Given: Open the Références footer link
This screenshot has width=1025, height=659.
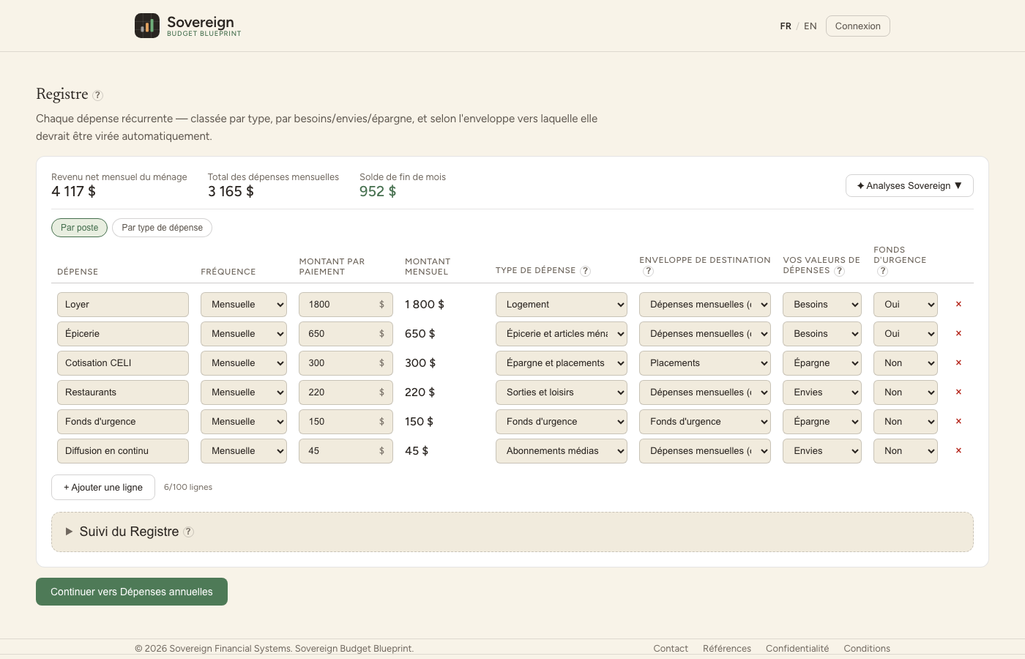Looking at the screenshot, I should [727, 649].
